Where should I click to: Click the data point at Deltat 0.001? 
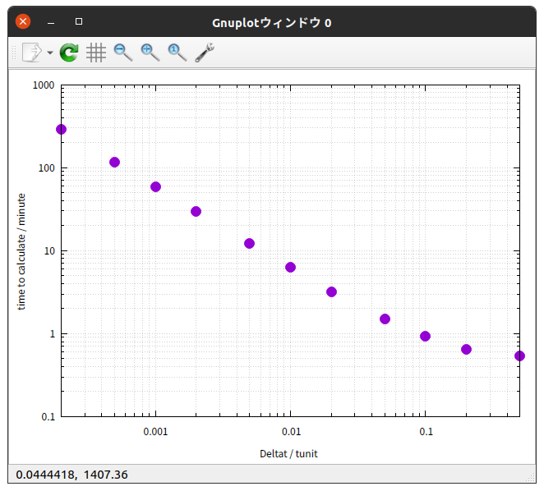156,187
